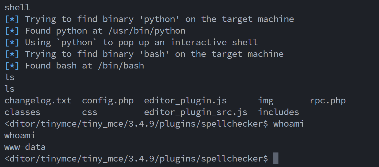The width and height of the screenshot is (379, 167).
Task: Click whoami typed after the spellchecker prompt
Action: (288, 124)
